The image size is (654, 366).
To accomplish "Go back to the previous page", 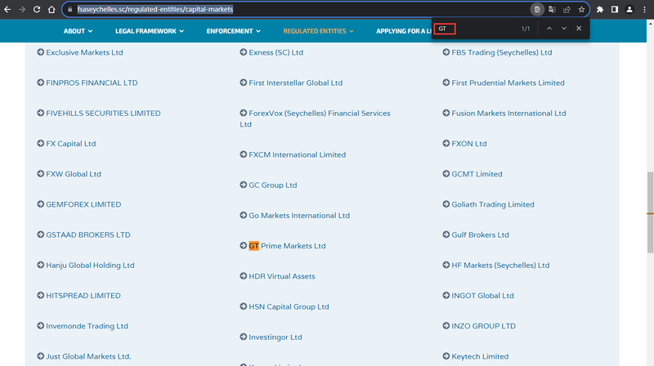I will tap(7, 9).
